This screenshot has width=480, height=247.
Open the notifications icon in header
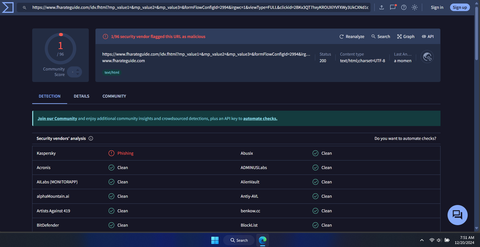pyautogui.click(x=393, y=7)
